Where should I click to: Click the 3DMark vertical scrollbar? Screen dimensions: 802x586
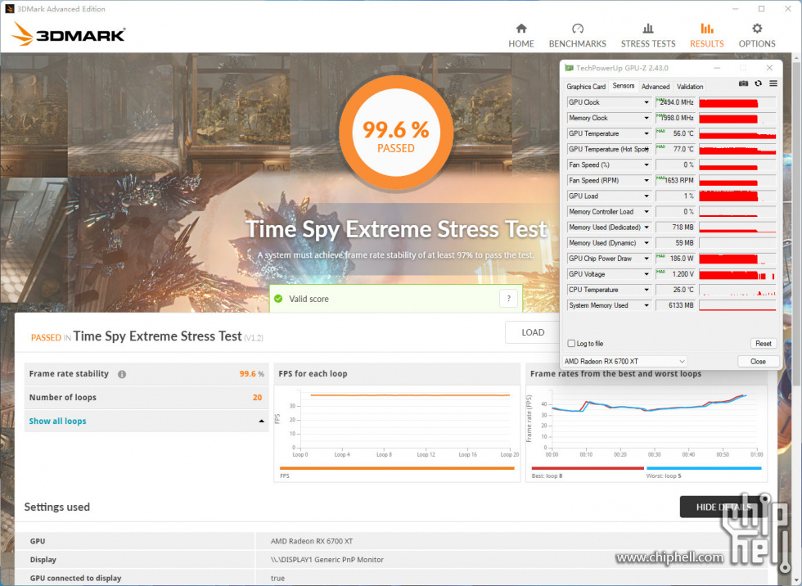click(797, 225)
